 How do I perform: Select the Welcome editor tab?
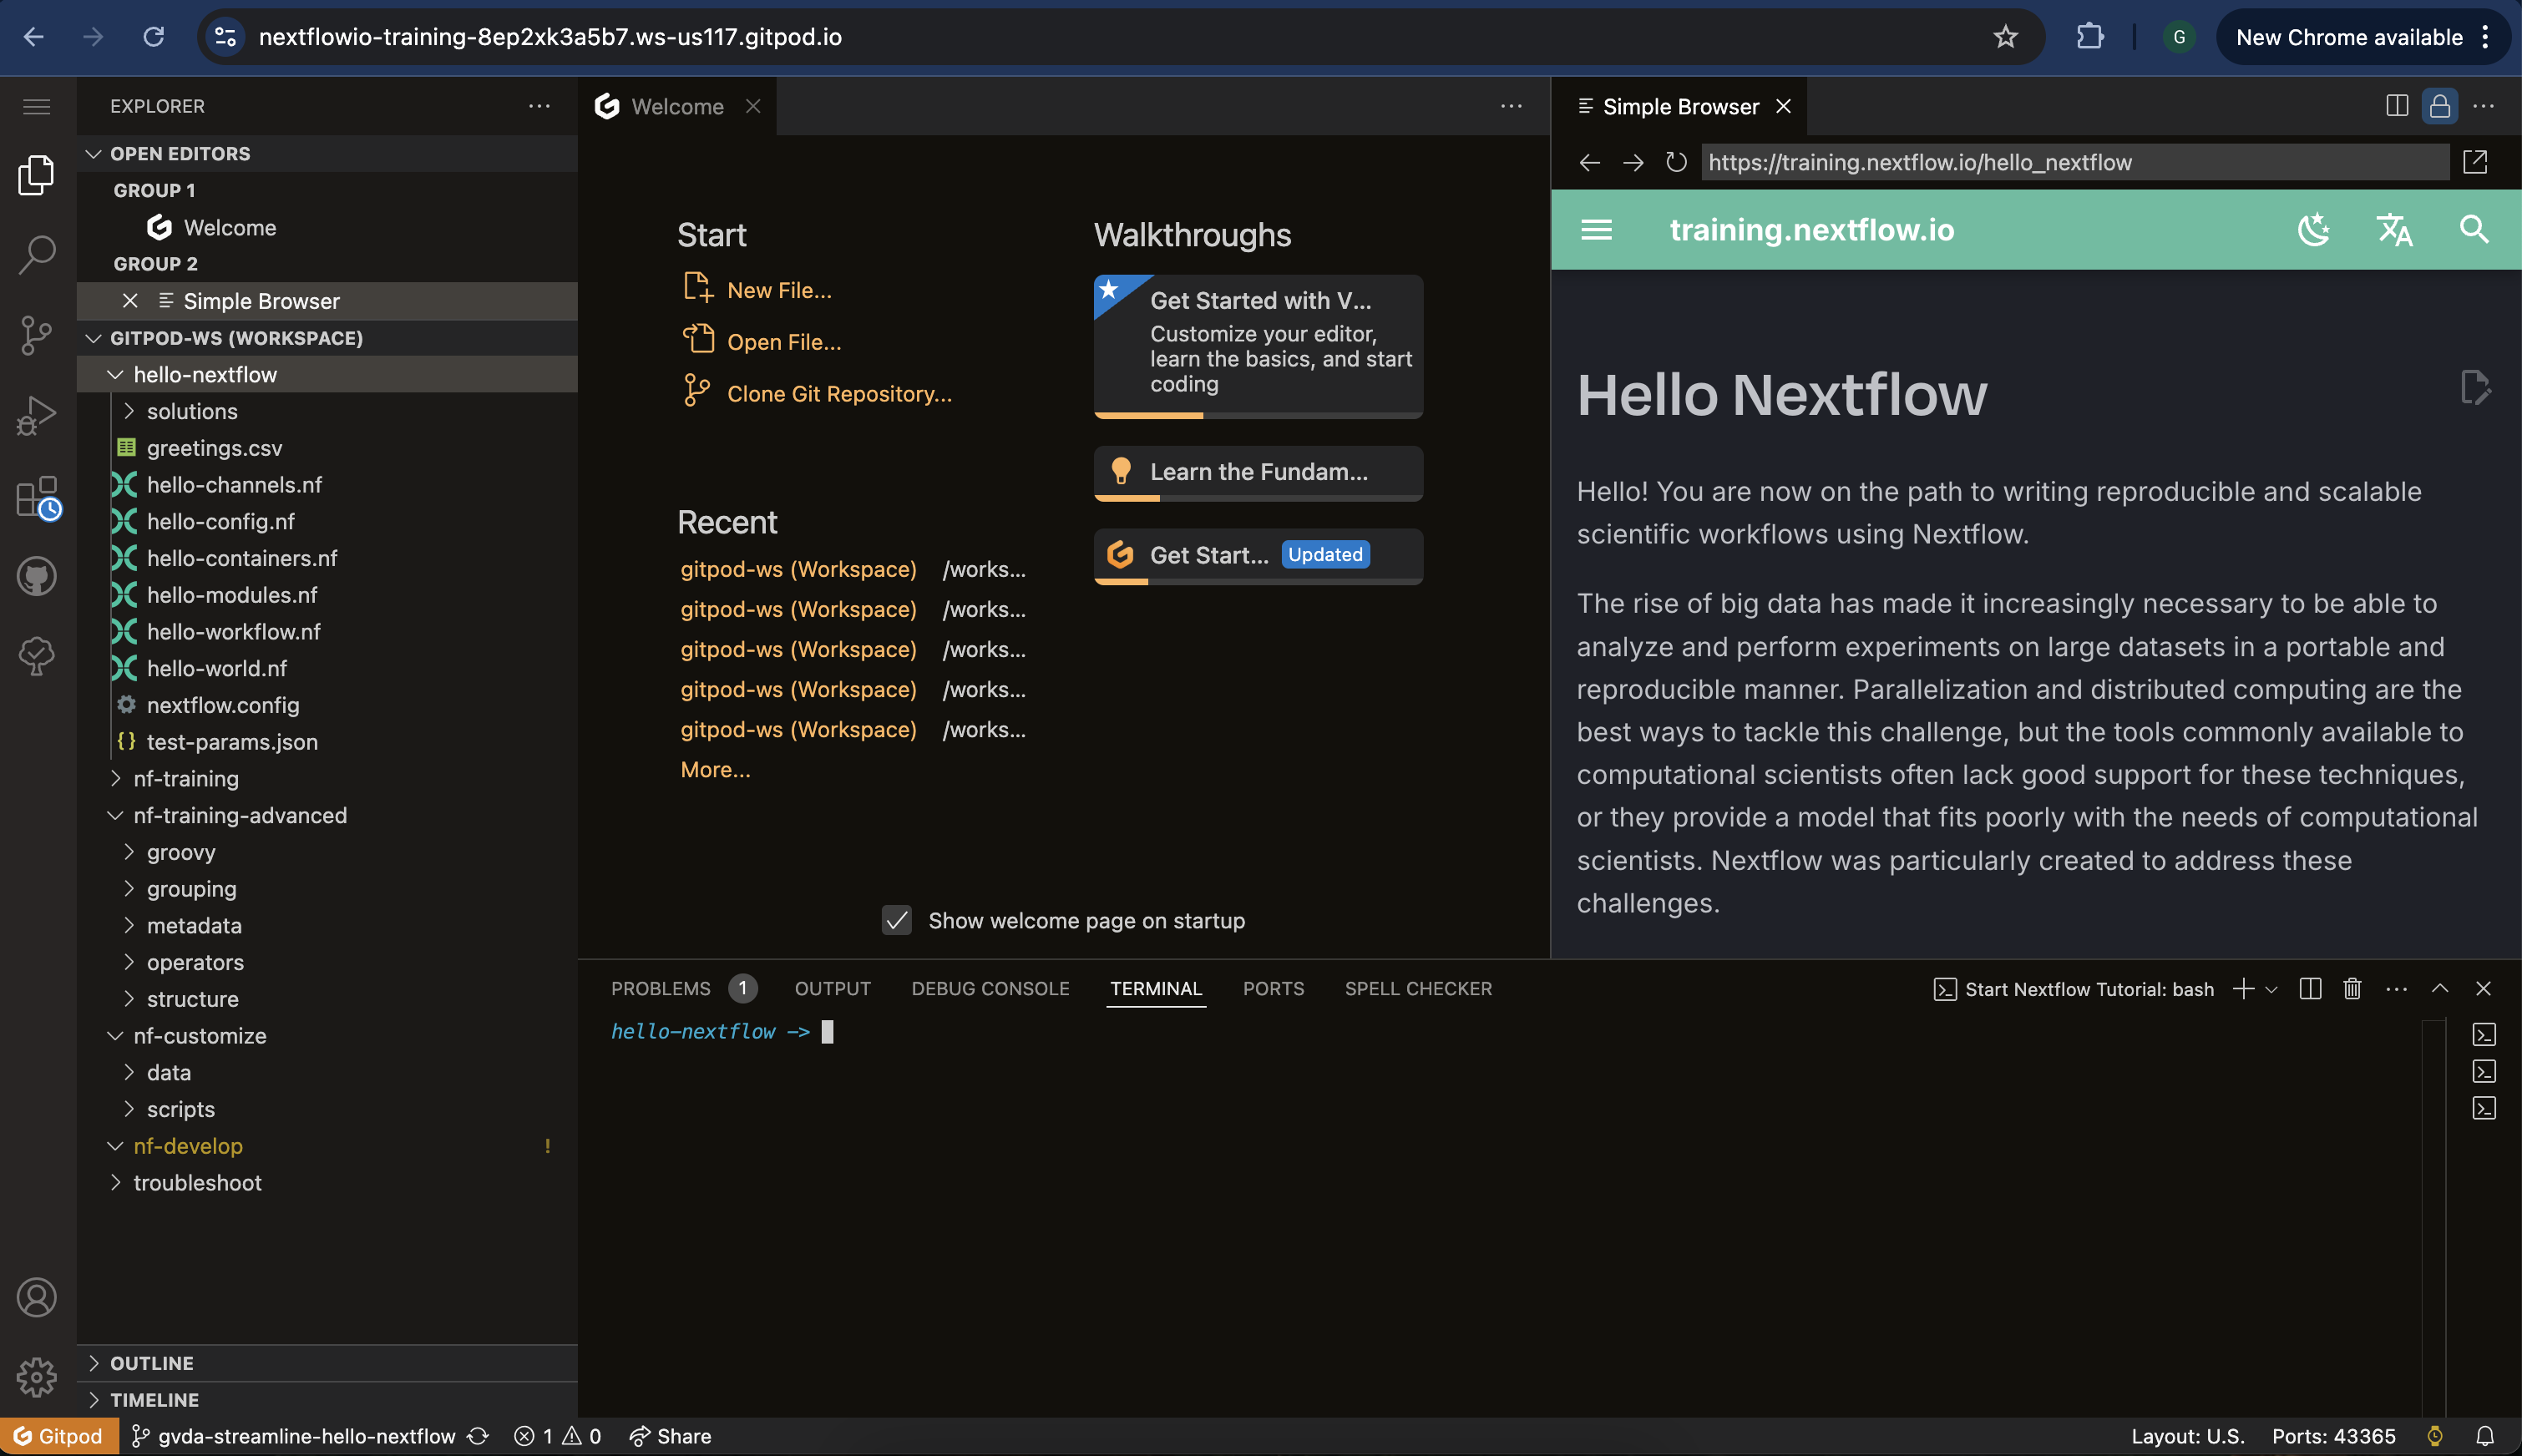click(676, 106)
